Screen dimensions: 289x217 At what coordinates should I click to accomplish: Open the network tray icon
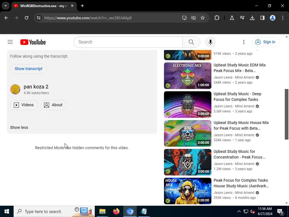246,211
